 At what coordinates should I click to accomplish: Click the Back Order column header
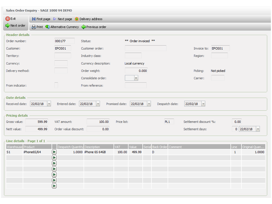point(160,147)
